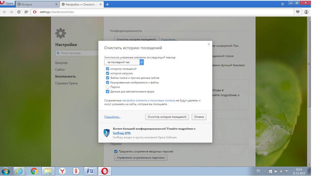Uncheck Файлы cookie и прочие данные сайтов
Screen dimensions: 312x176
click(x=108, y=78)
